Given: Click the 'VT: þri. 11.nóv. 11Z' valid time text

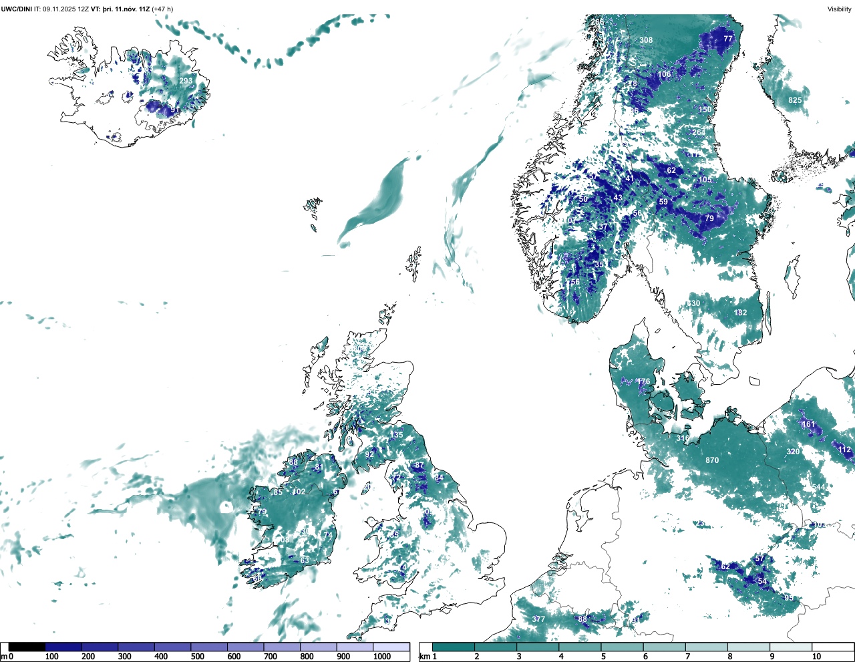Looking at the screenshot, I should click(x=120, y=9).
